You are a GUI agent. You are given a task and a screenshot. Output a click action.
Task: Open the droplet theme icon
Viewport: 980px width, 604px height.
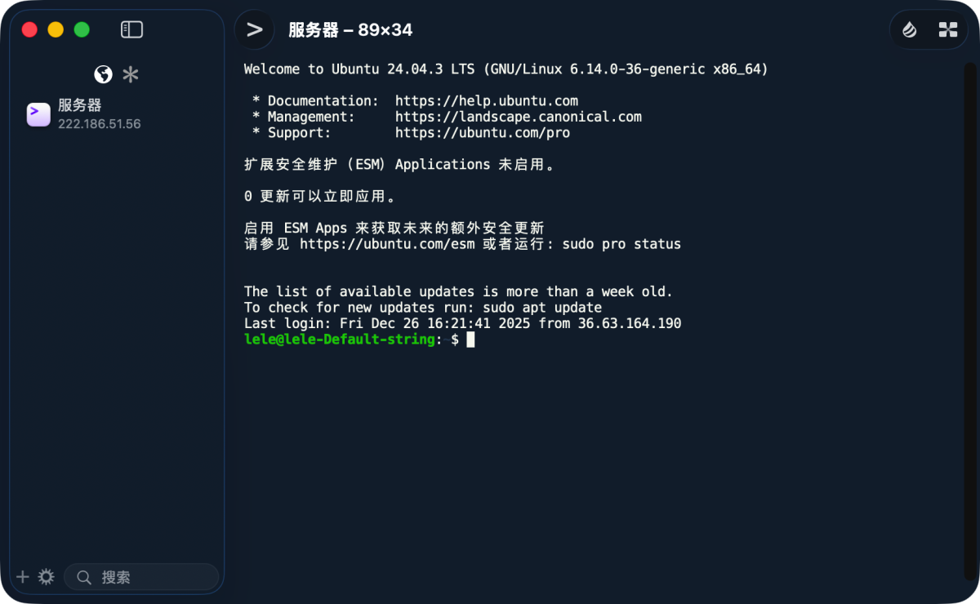click(910, 30)
